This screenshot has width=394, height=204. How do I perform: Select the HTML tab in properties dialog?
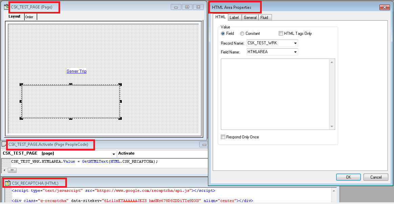[x=221, y=17]
